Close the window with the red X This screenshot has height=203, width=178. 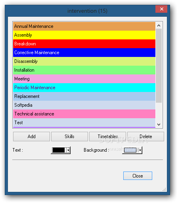click(x=161, y=9)
